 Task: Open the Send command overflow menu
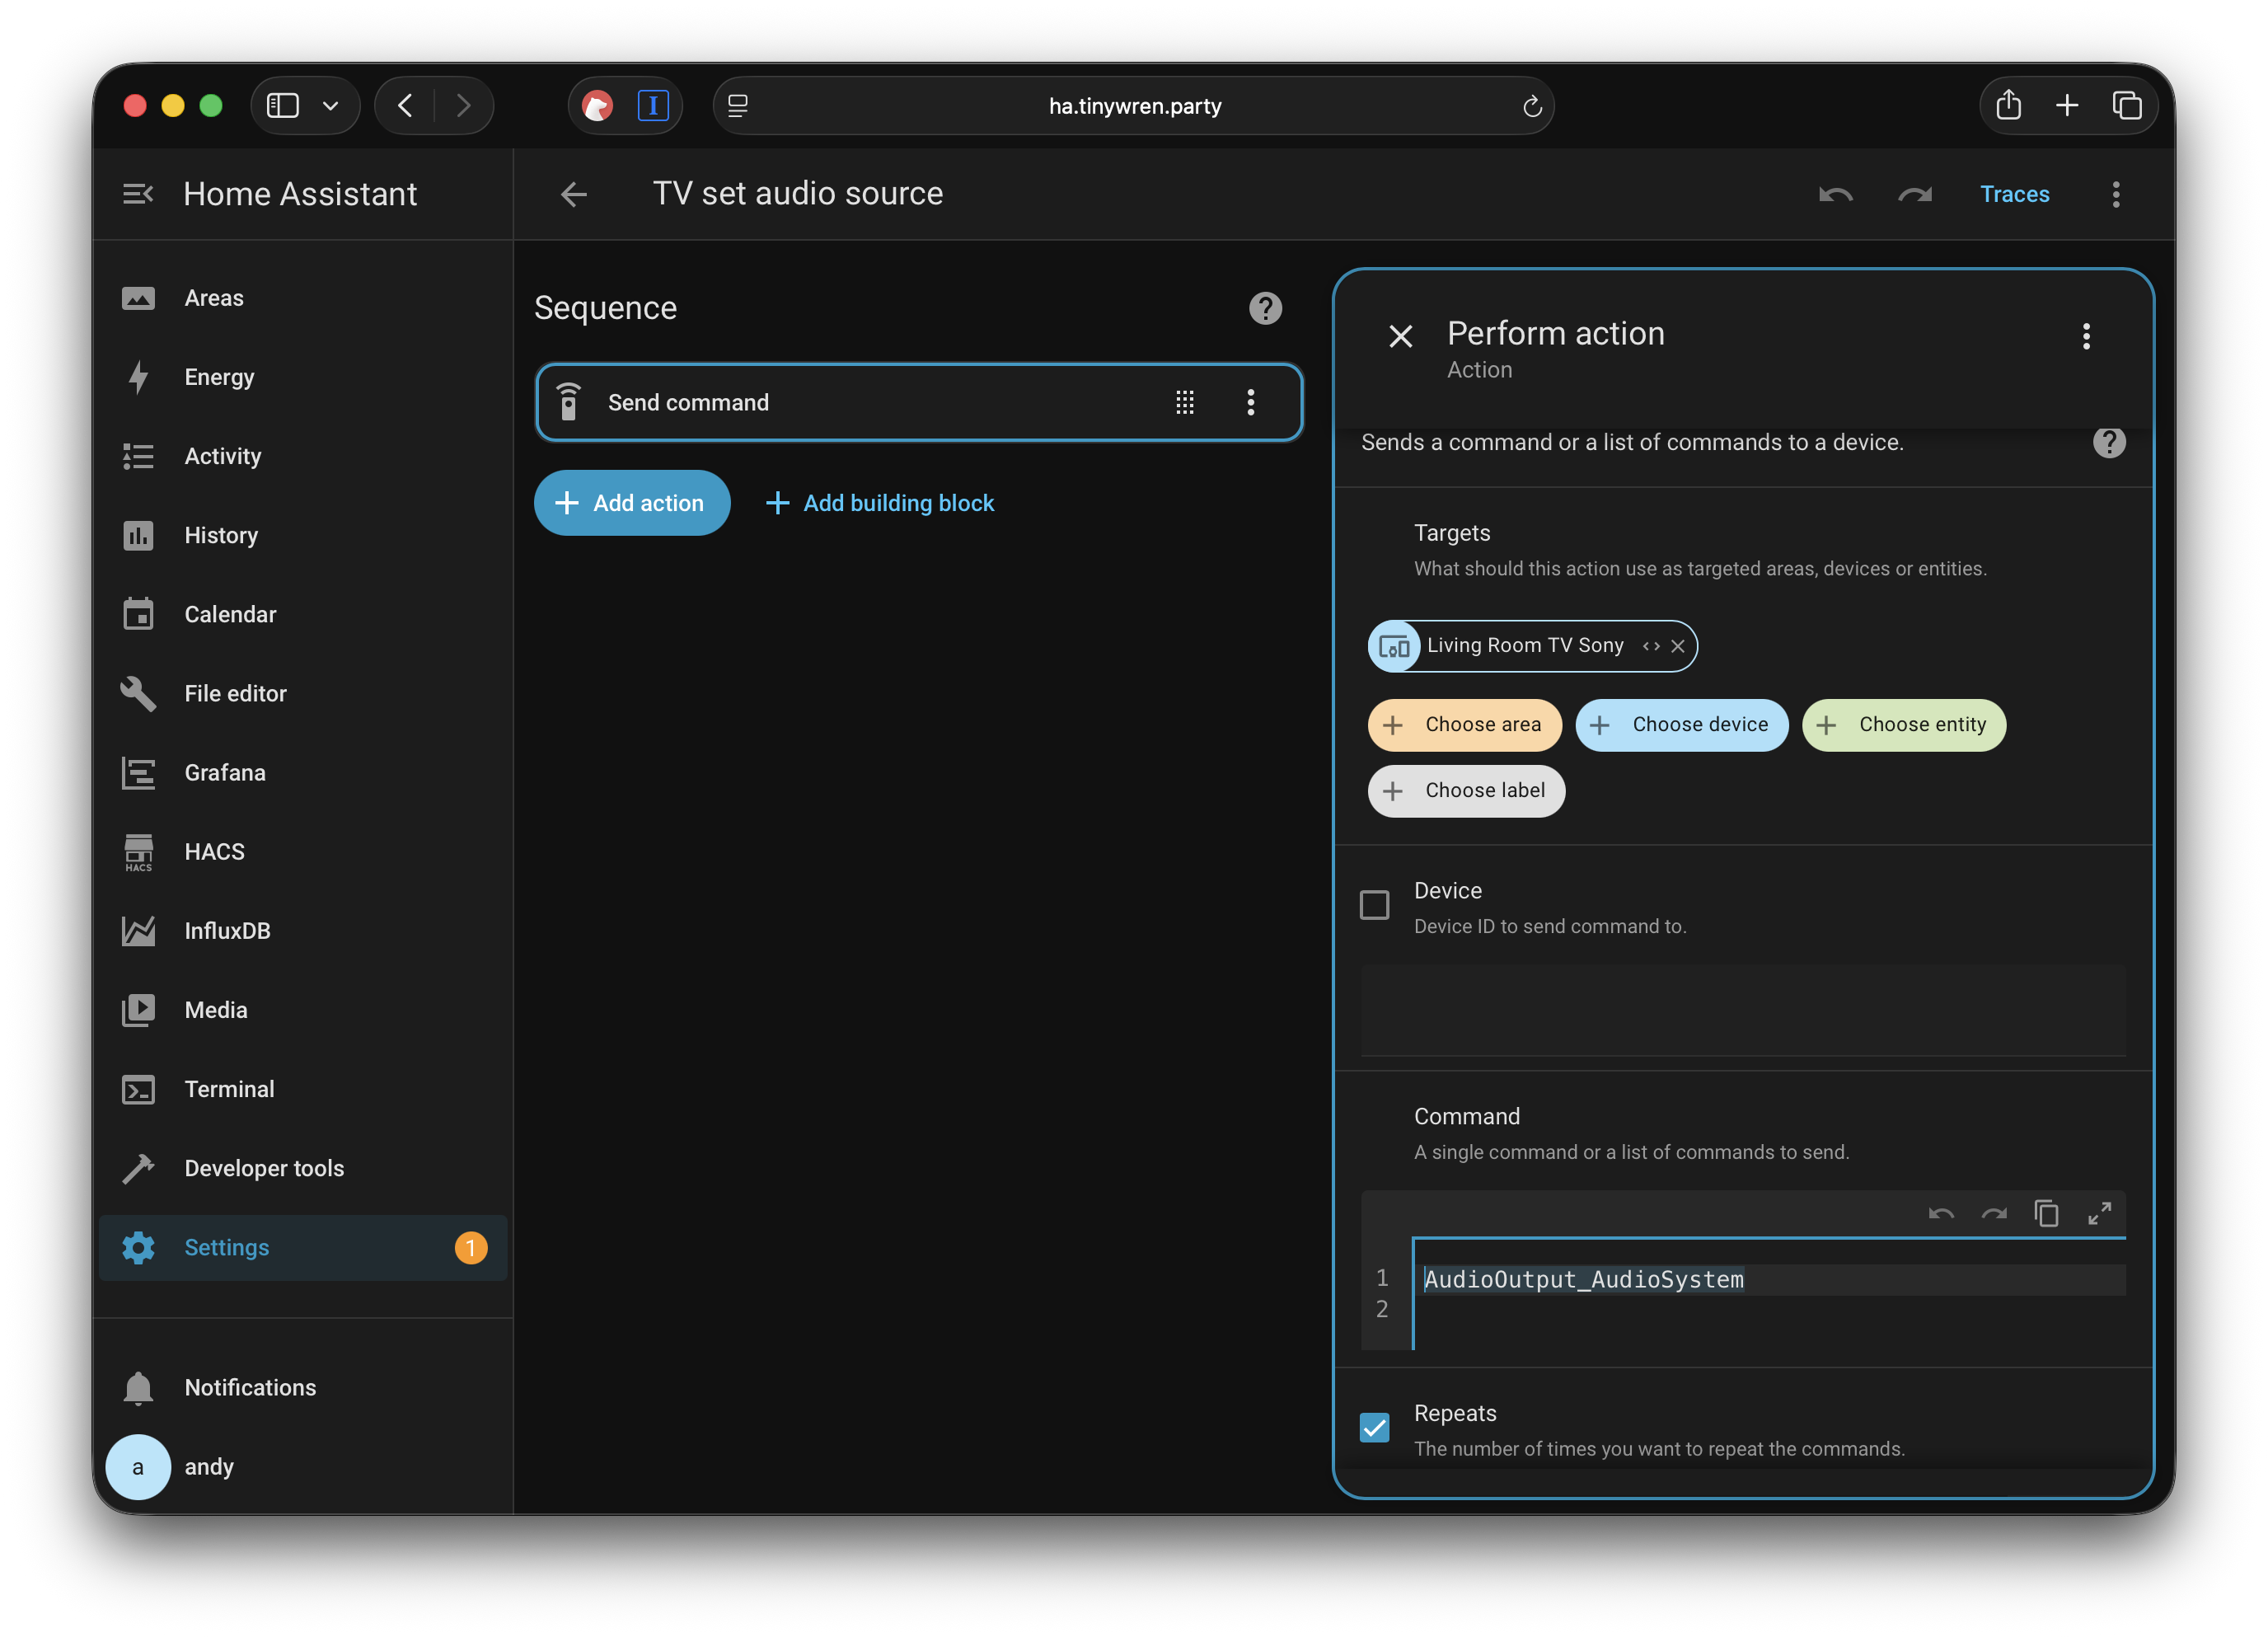pos(1250,402)
